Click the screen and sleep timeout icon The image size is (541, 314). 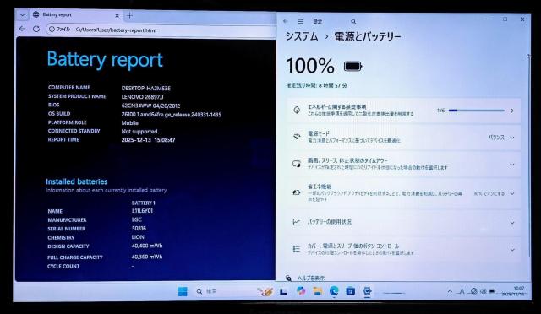pyautogui.click(x=297, y=164)
